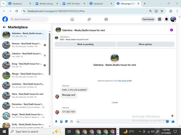181x135 pixels.
Task: Click the 727-282-7501 message bubble
Action: 68,112
